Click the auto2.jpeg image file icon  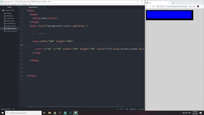(5, 16)
